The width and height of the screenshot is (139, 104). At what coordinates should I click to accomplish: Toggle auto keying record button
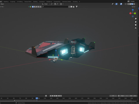(46, 96)
